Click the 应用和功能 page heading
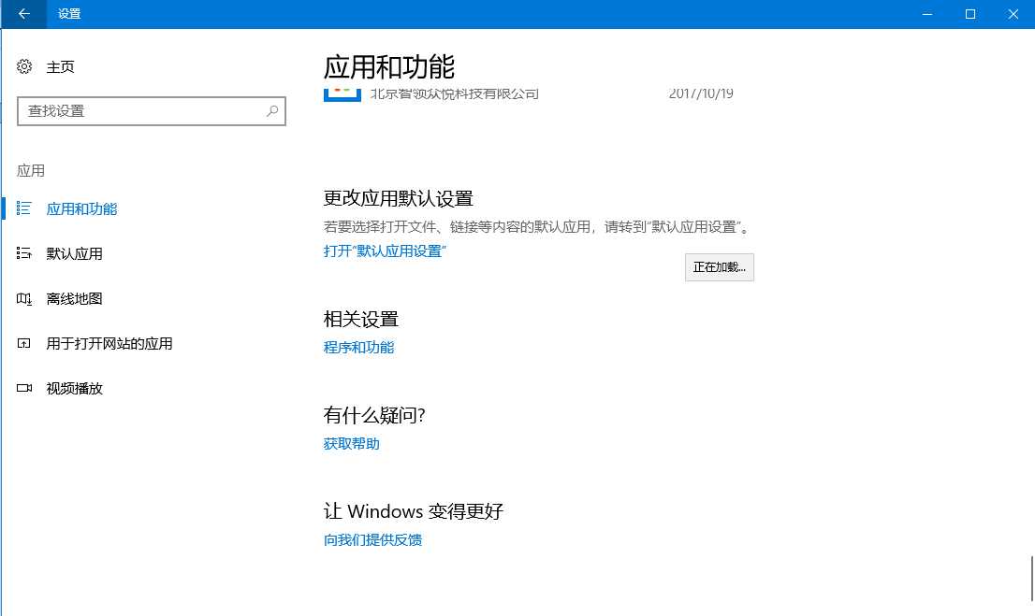 [x=390, y=65]
